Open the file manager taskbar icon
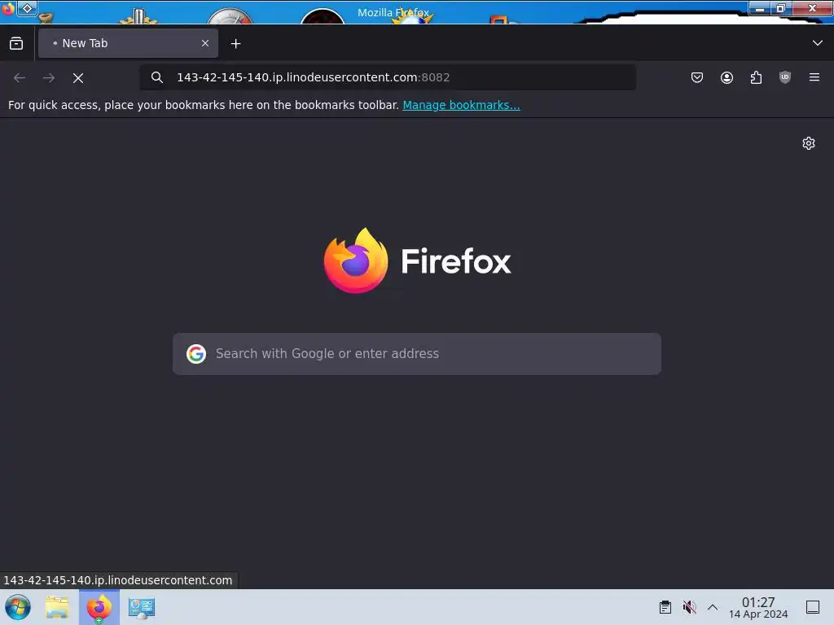The width and height of the screenshot is (834, 625). click(57, 607)
